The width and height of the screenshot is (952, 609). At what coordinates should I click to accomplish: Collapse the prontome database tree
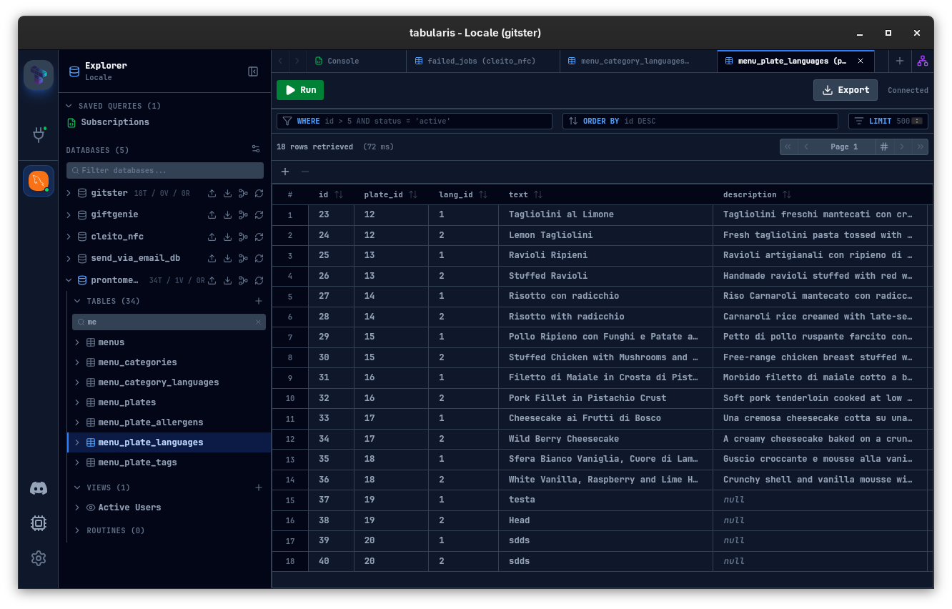(x=69, y=279)
